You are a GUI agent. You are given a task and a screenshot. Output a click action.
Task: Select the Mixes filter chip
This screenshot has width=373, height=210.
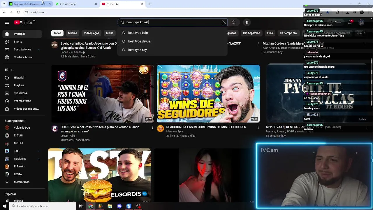coord(110,33)
